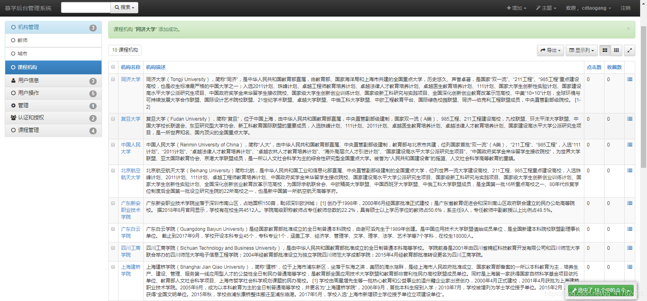Viewport: 647px width, 301px height.
Task: Expand the 机构管理 sidebar section
Action: (53, 27)
